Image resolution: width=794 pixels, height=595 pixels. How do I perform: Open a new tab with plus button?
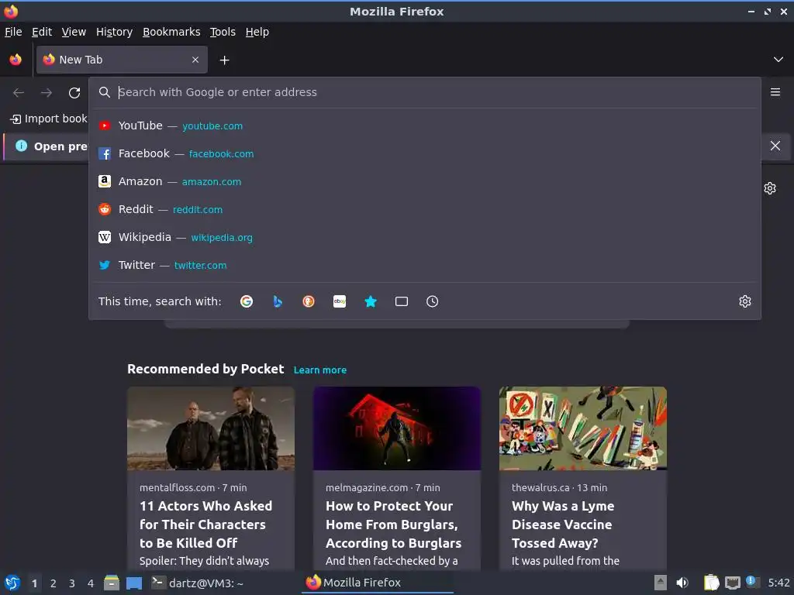tap(224, 60)
